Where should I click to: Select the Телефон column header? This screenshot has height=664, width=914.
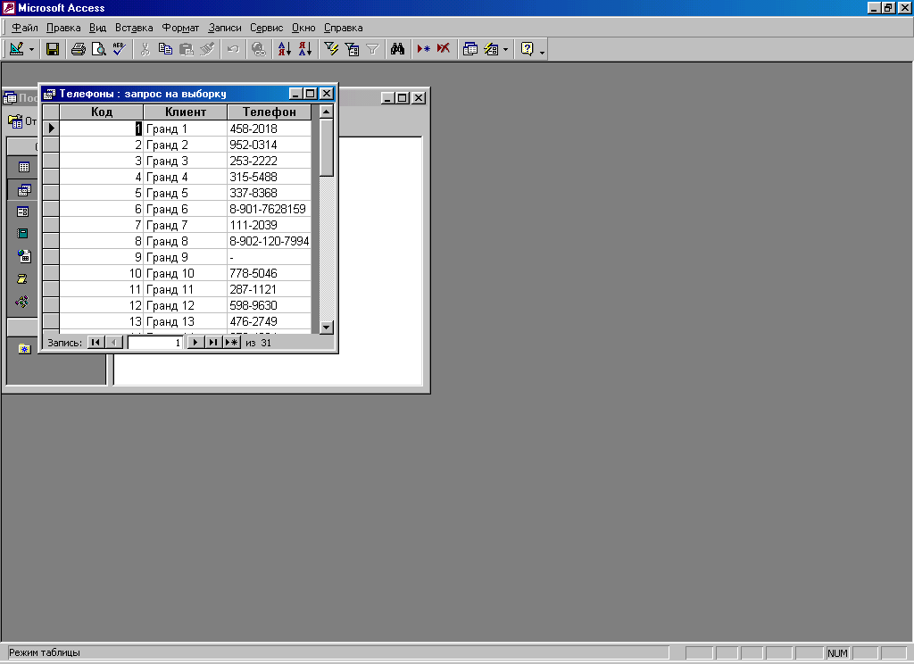pos(269,112)
